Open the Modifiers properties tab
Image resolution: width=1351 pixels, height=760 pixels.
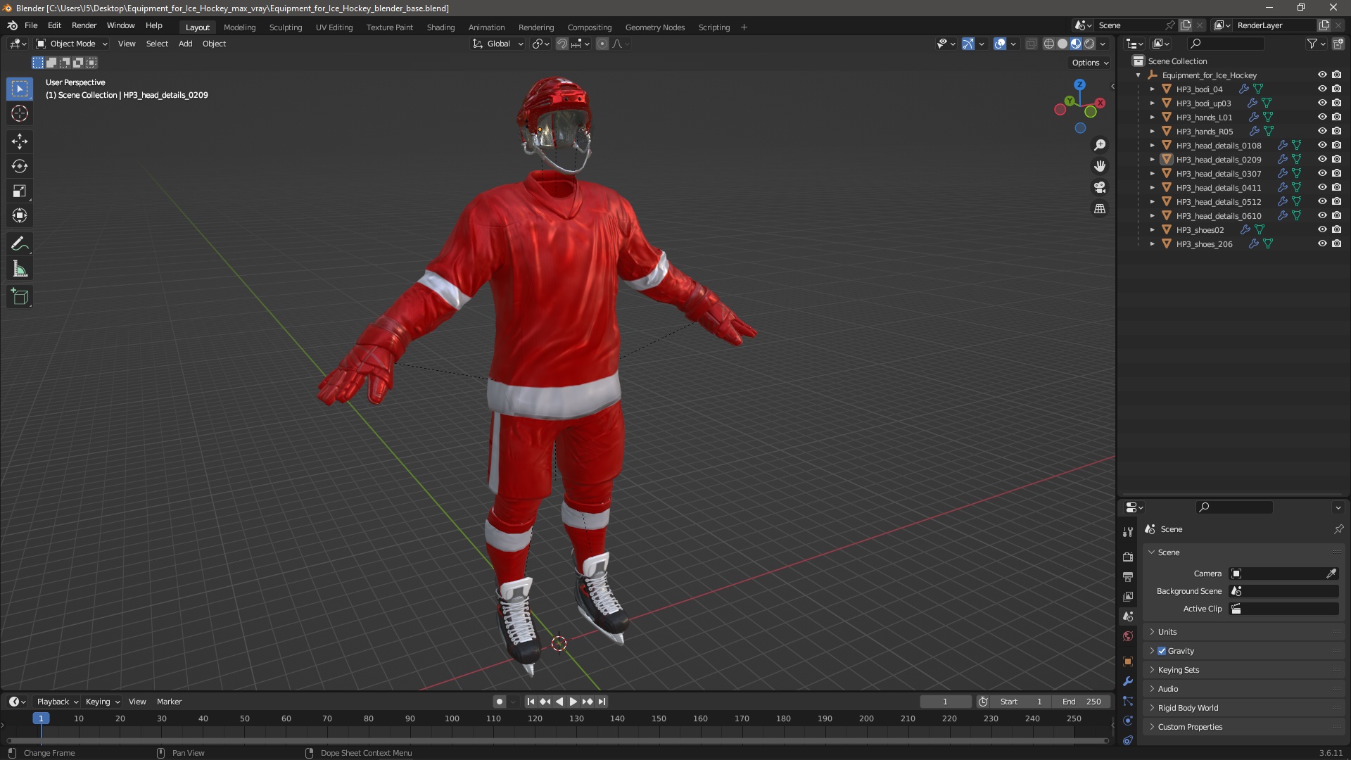(x=1128, y=681)
